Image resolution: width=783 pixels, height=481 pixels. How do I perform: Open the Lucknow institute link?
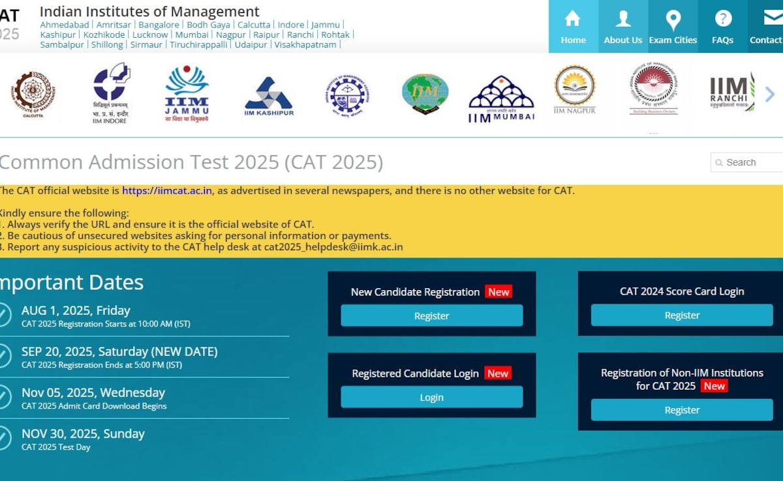[x=150, y=35]
